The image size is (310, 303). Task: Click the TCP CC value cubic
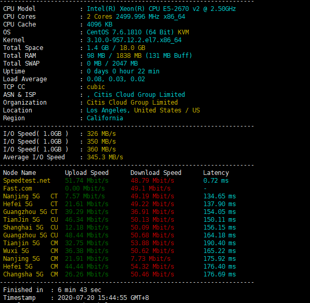pyautogui.click(x=96, y=87)
